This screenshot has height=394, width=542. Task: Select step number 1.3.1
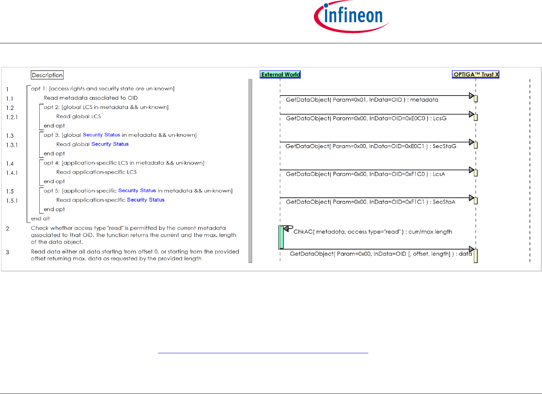12,145
